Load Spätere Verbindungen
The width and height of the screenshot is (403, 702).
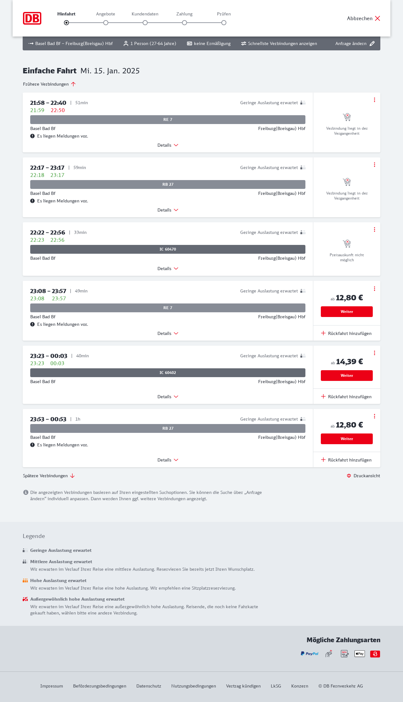(49, 476)
